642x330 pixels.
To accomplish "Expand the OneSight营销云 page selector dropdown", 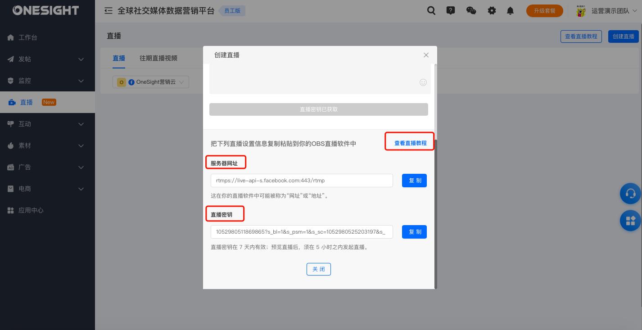I will point(181,82).
